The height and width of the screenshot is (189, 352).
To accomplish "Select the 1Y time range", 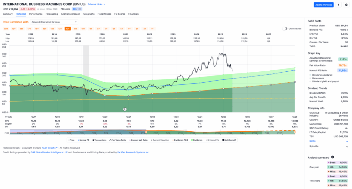I will pyautogui.click(x=152, y=29).
